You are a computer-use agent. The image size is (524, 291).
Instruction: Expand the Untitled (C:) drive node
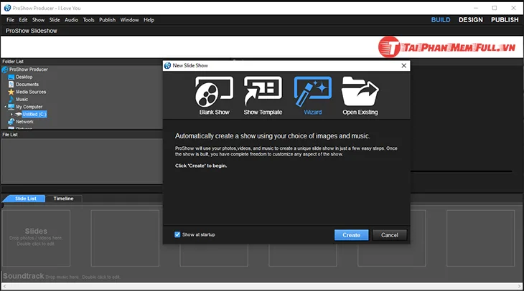[11, 114]
